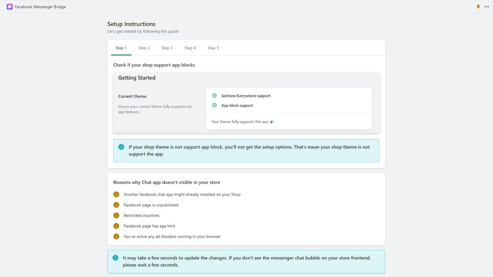Click the Getting Started theme support thumbnail
This screenshot has height=277, width=493.
[x=246, y=103]
